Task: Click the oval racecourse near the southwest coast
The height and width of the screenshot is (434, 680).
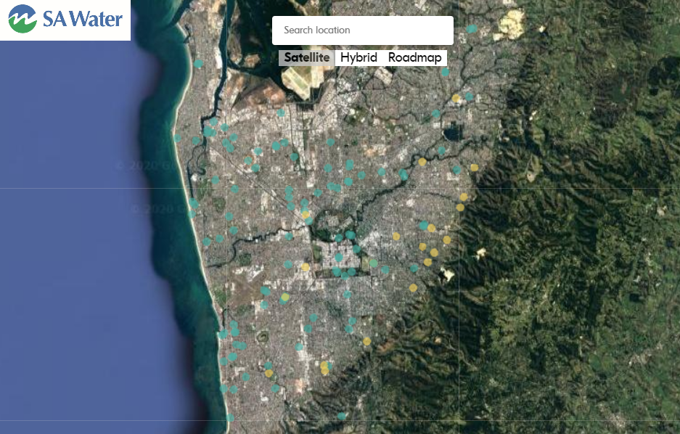Action: [x=261, y=337]
